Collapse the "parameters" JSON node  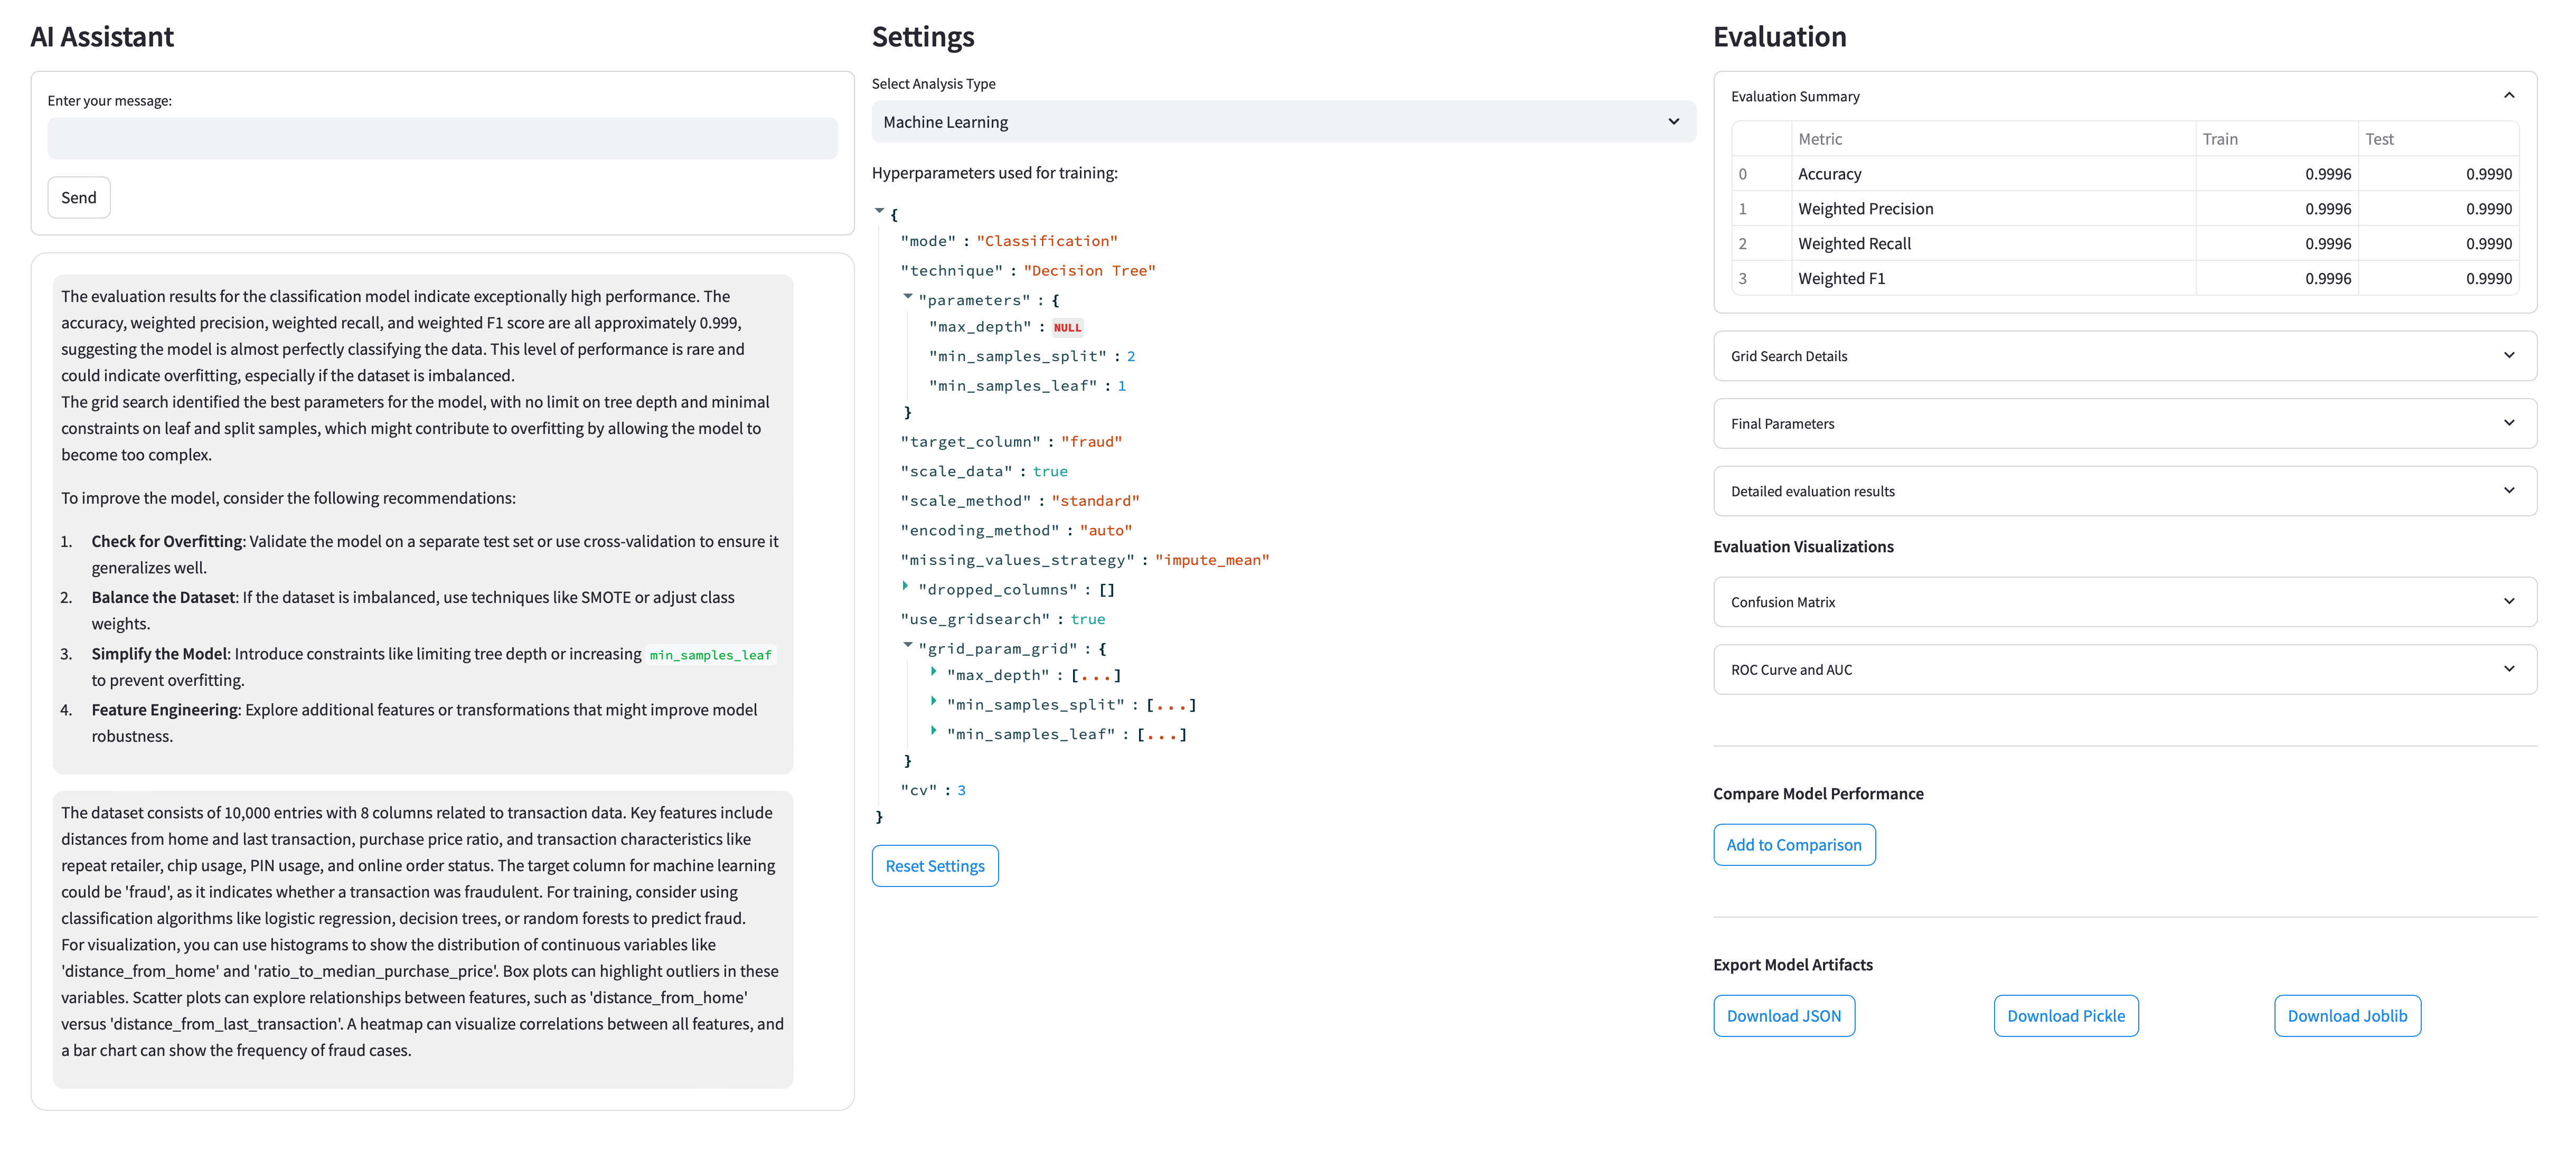click(907, 296)
